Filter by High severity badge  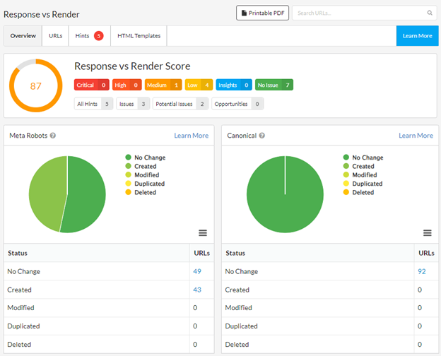(127, 85)
